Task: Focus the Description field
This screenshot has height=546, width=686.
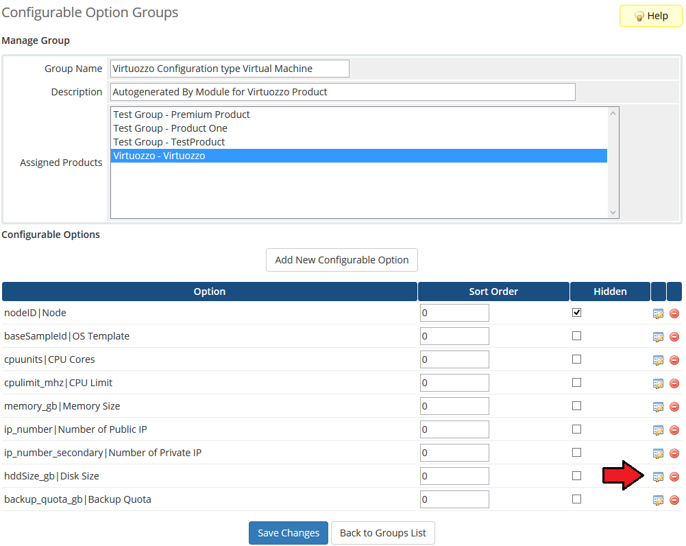Action: pos(343,92)
